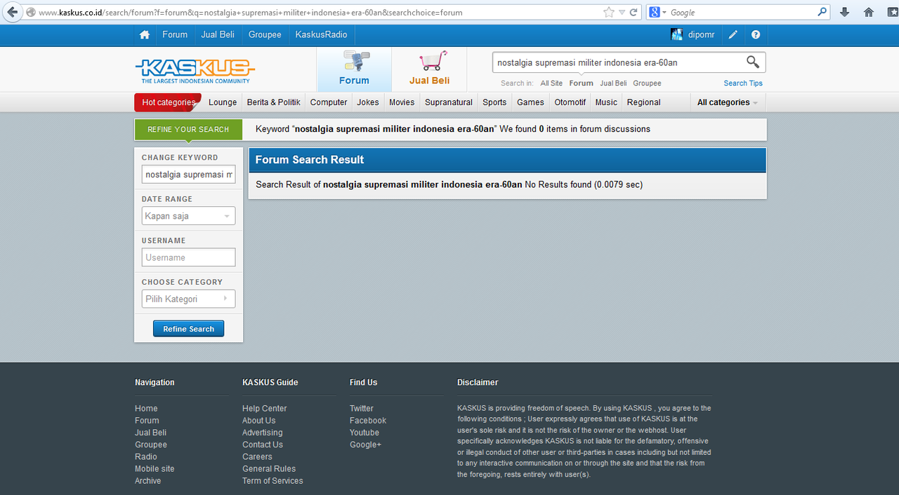Click the Google search magnifier in browser bar

pyautogui.click(x=822, y=12)
